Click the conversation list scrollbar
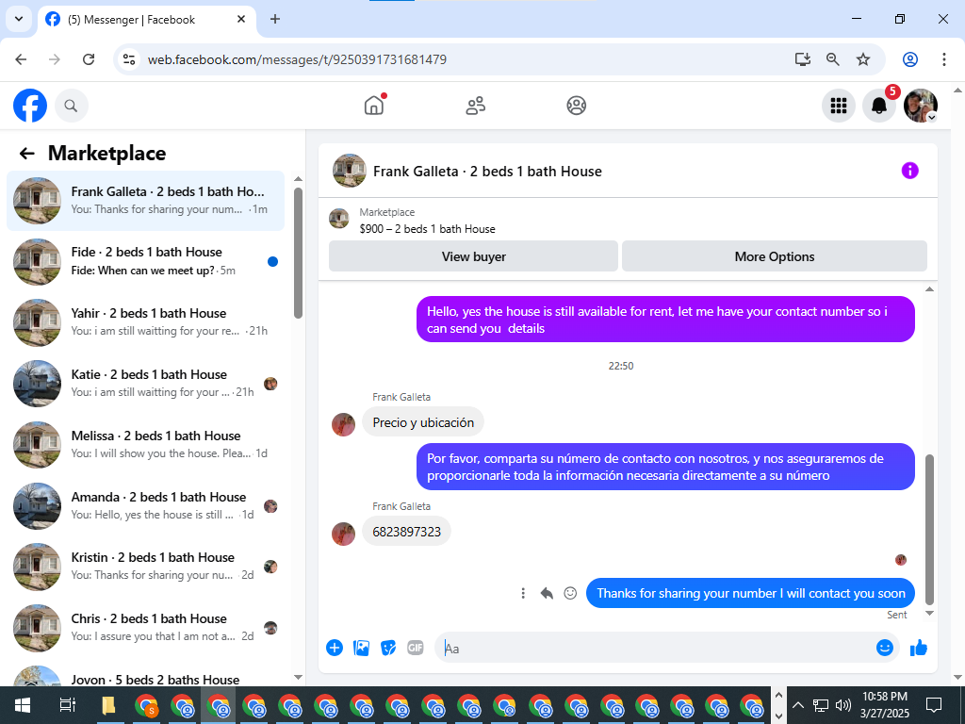This screenshot has height=724, width=965. (298, 253)
